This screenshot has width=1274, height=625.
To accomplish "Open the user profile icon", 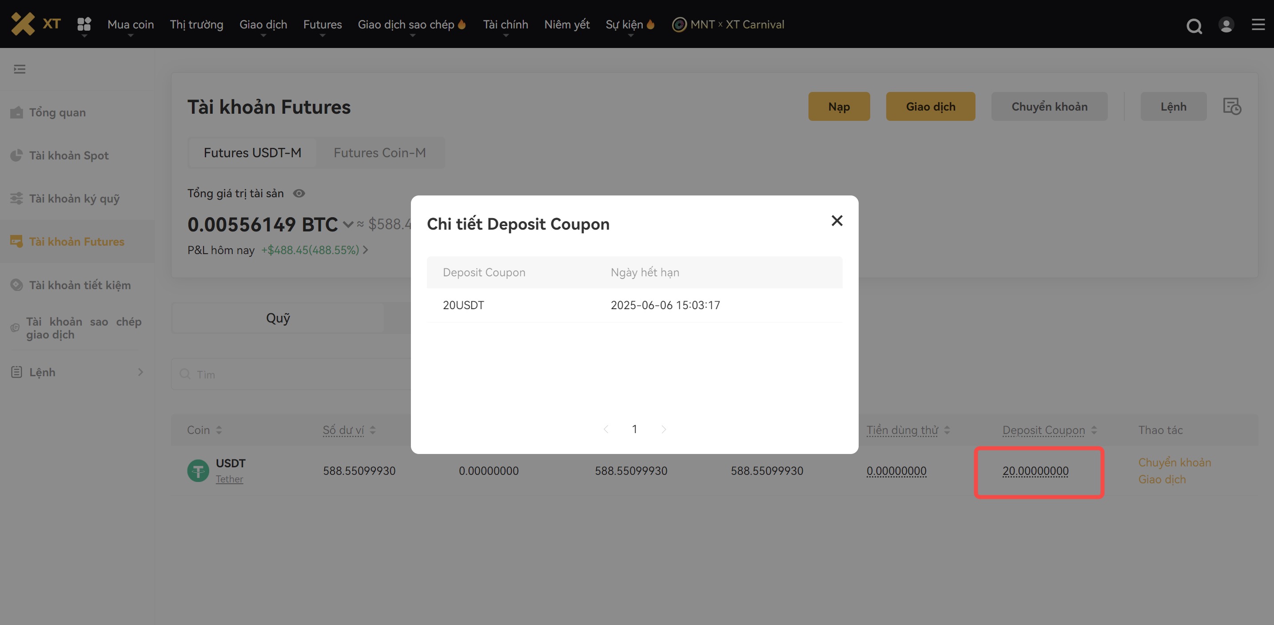I will (1226, 25).
